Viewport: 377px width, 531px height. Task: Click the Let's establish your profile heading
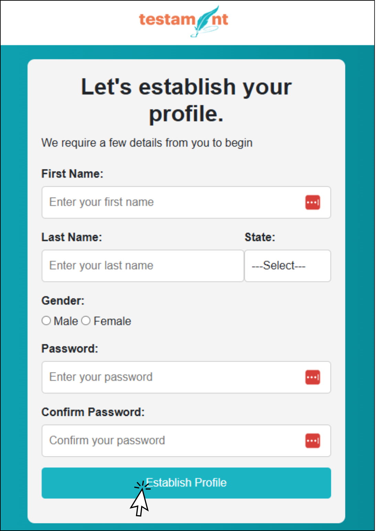186,100
